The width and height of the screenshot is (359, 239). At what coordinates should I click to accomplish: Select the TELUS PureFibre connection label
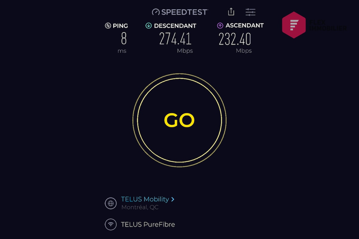[x=148, y=224]
